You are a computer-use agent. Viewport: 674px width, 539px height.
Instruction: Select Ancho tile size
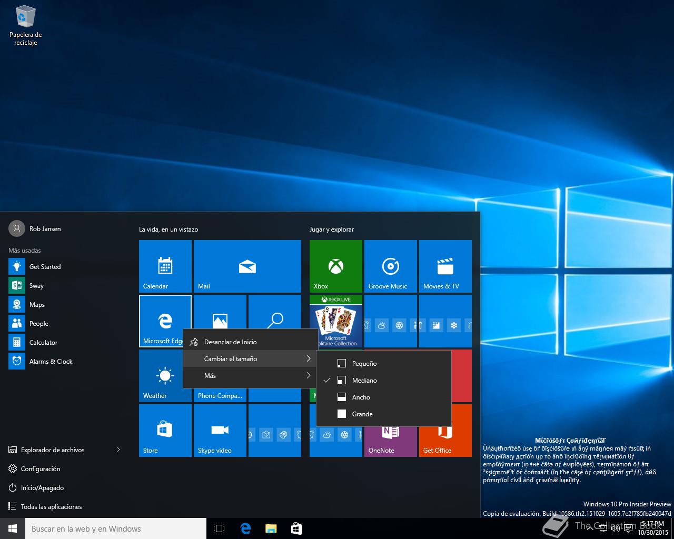click(x=384, y=397)
